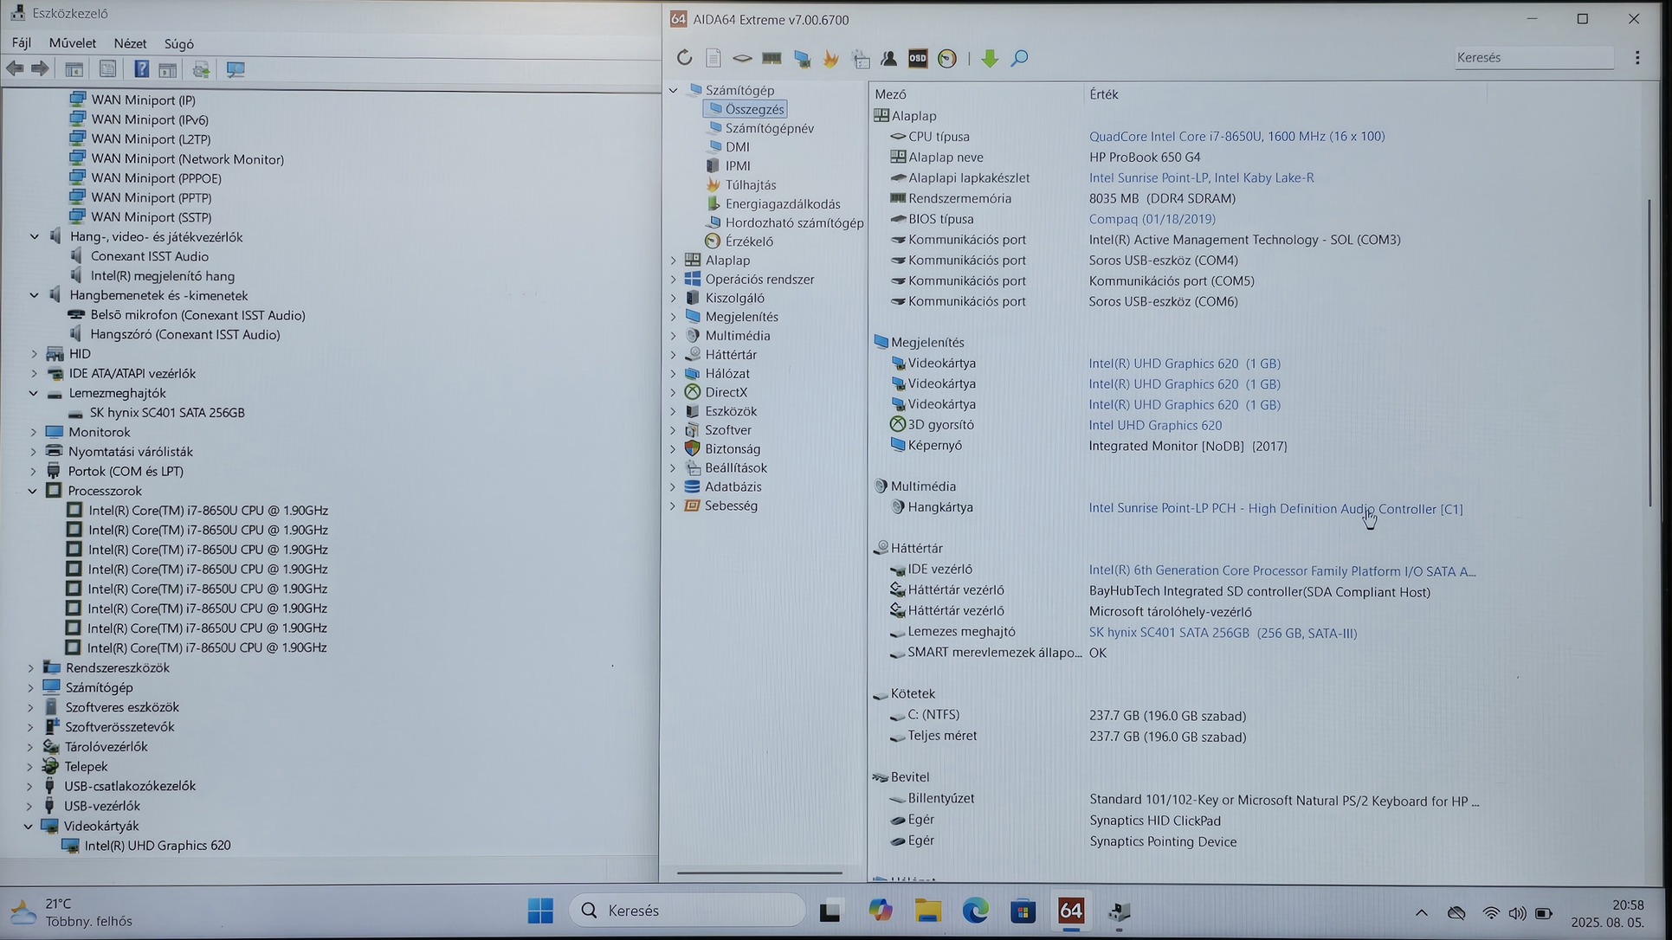This screenshot has height=940, width=1672.
Task: Click the magnifier search icon in toolbar
Action: 1020,58
